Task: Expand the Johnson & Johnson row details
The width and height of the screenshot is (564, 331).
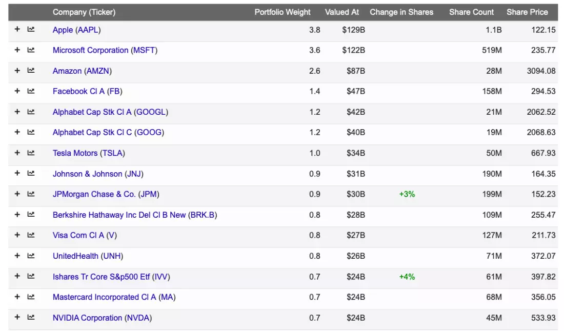Action: pyautogui.click(x=17, y=173)
